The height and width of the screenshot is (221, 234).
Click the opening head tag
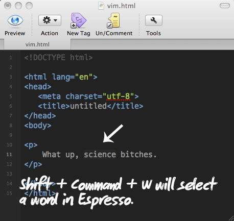pos(38,87)
